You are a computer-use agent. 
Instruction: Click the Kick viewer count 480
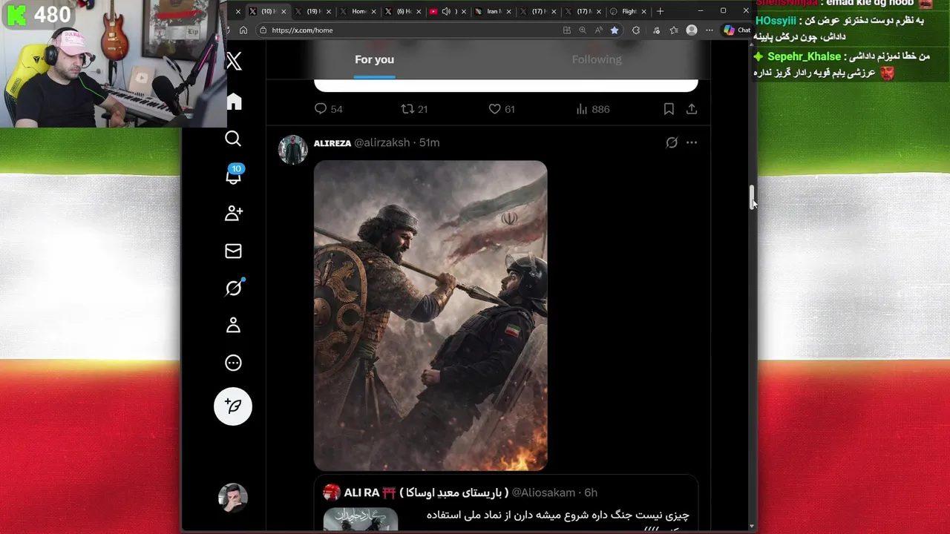(52, 14)
